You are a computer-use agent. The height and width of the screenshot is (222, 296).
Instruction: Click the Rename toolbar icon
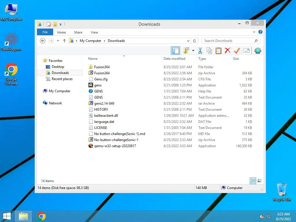pyautogui.click(x=246, y=51)
